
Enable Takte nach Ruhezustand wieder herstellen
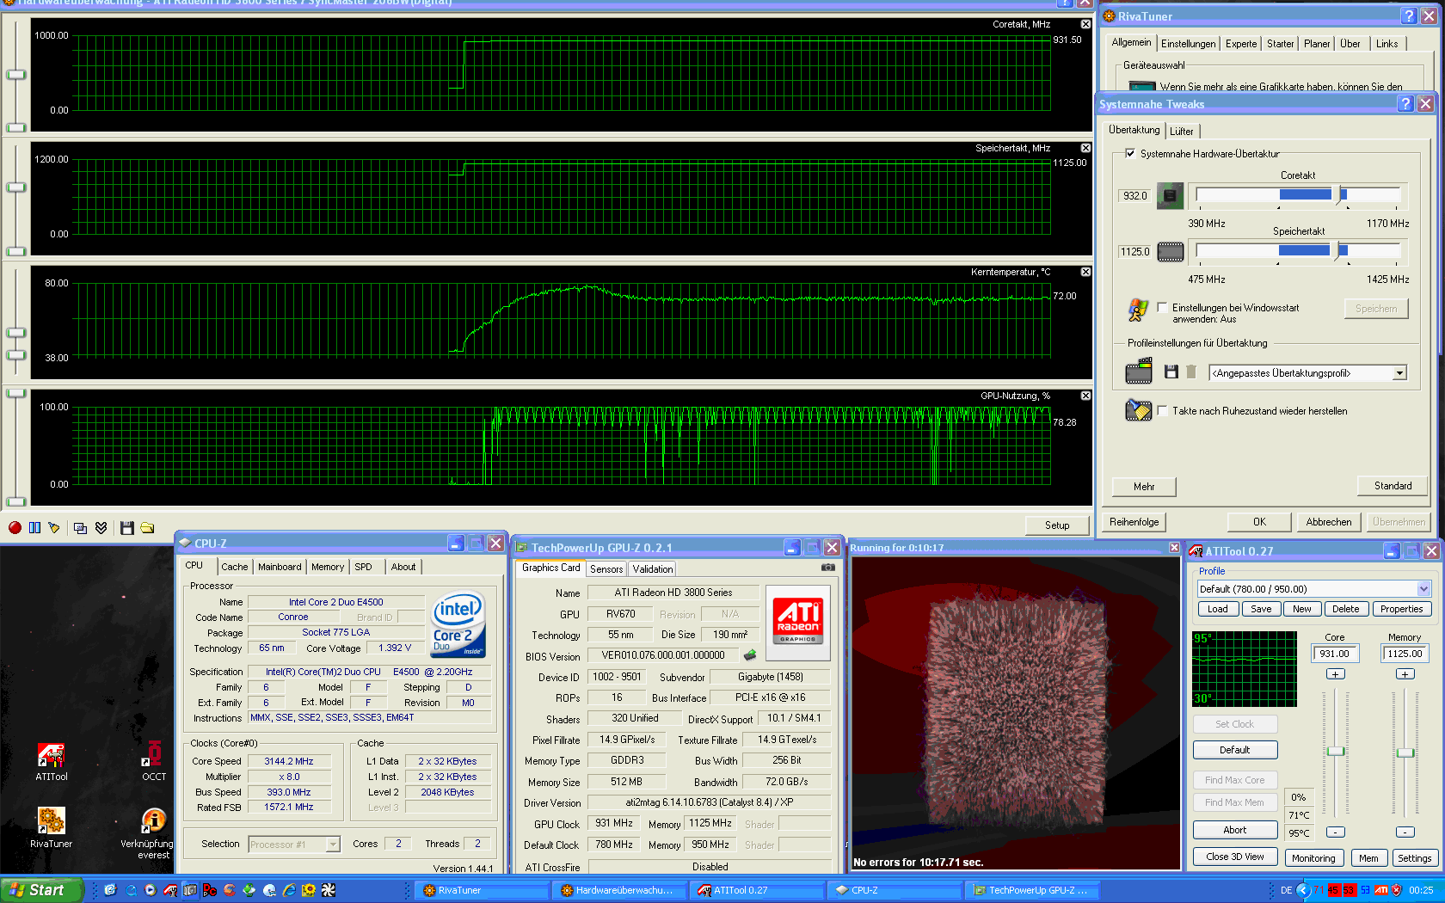pos(1162,411)
